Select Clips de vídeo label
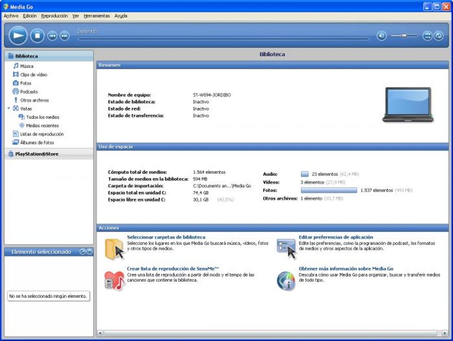This screenshot has height=341, width=453. point(33,74)
